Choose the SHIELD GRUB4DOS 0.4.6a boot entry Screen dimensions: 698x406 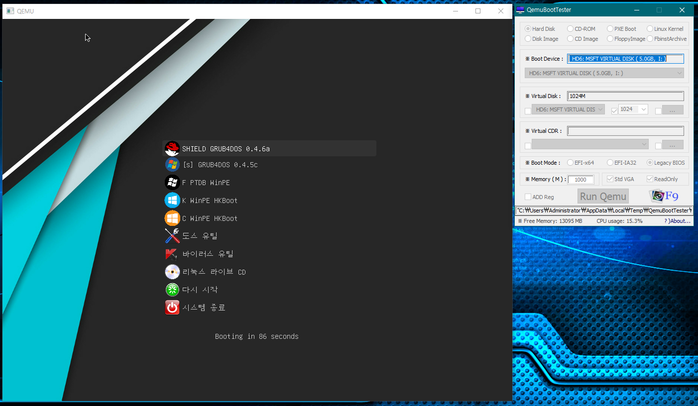269,148
